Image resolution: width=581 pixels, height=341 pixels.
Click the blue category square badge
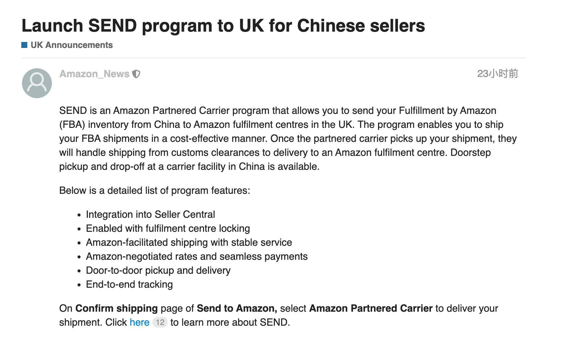[x=24, y=45]
